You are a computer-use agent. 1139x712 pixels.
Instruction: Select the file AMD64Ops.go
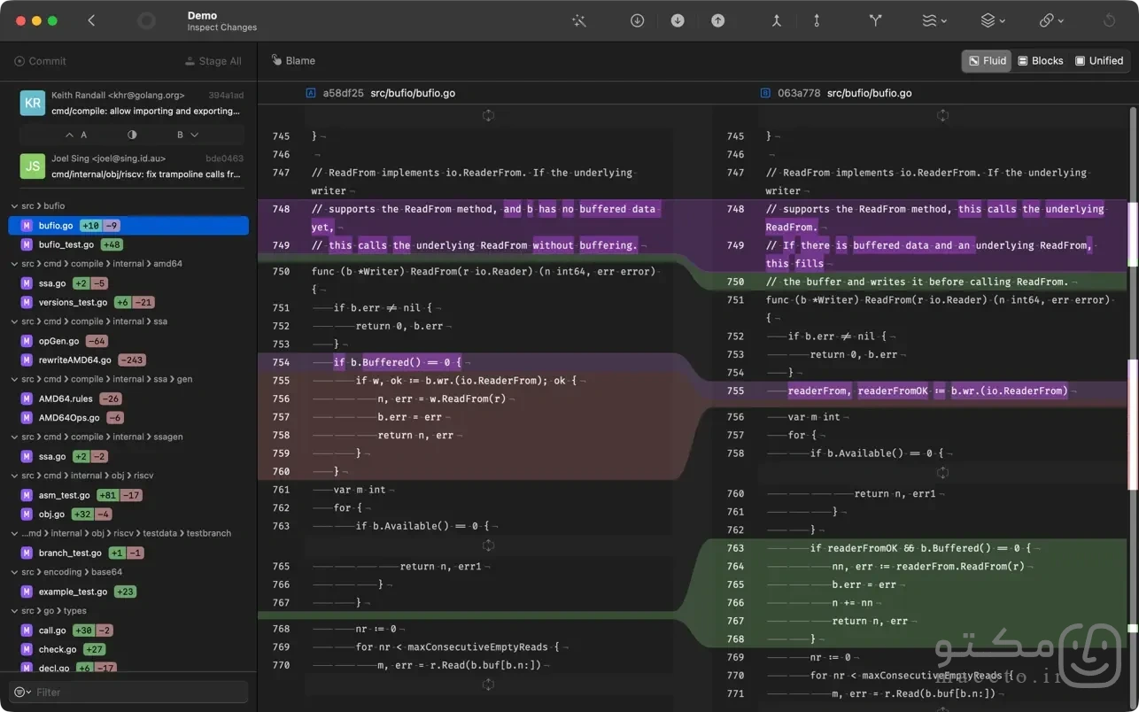point(128,418)
